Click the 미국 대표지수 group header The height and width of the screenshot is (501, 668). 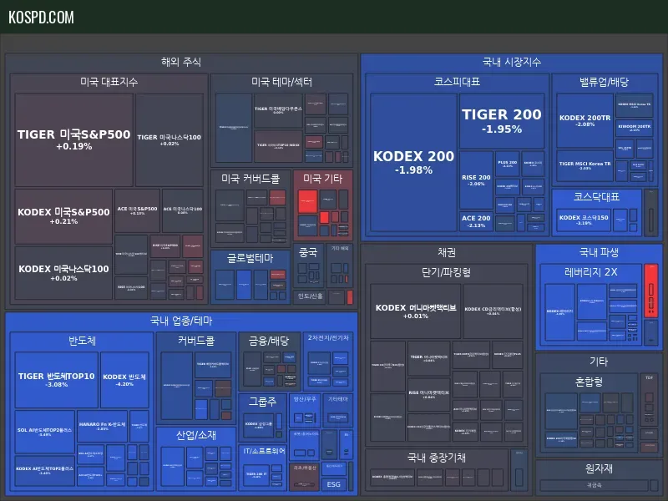(x=109, y=82)
